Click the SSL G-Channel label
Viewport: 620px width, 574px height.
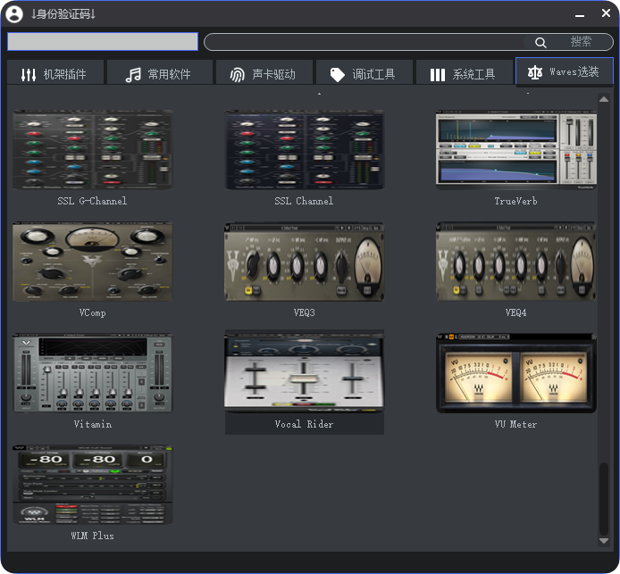coord(92,201)
